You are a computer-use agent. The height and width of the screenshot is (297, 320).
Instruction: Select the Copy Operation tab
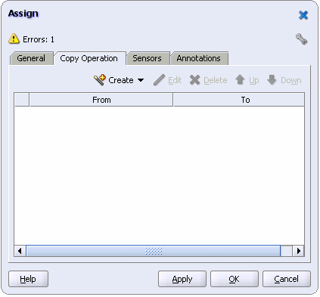(89, 58)
